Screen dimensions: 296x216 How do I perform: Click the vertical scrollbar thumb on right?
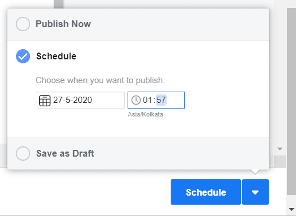click(291, 101)
